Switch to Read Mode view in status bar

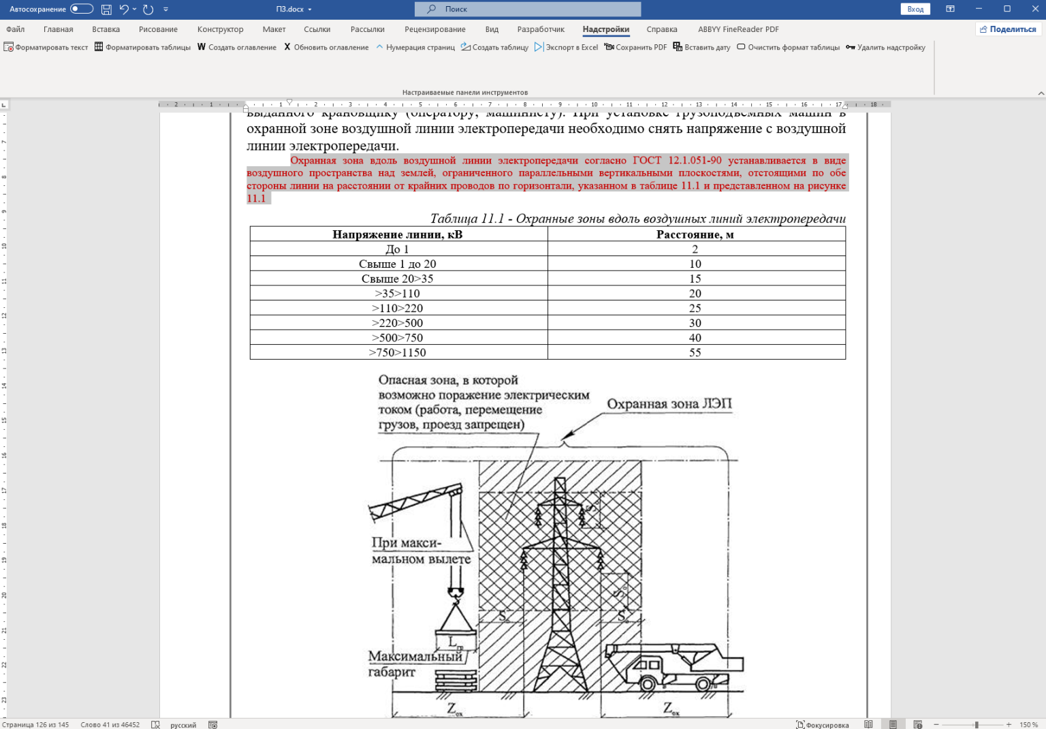[868, 724]
